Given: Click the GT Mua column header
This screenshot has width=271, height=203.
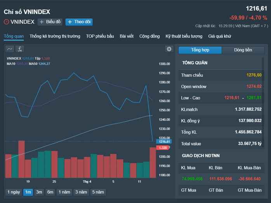Looking at the screenshot, I should click(189, 190).
